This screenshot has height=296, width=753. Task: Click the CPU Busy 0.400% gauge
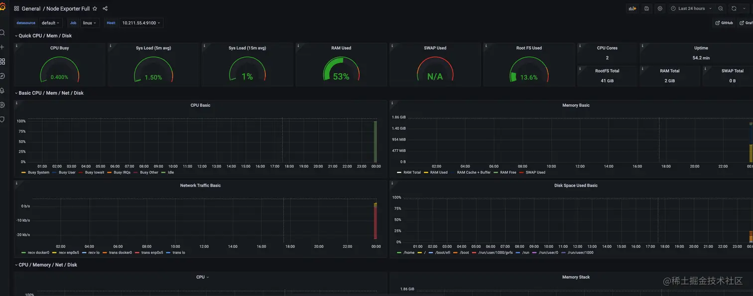pyautogui.click(x=59, y=70)
